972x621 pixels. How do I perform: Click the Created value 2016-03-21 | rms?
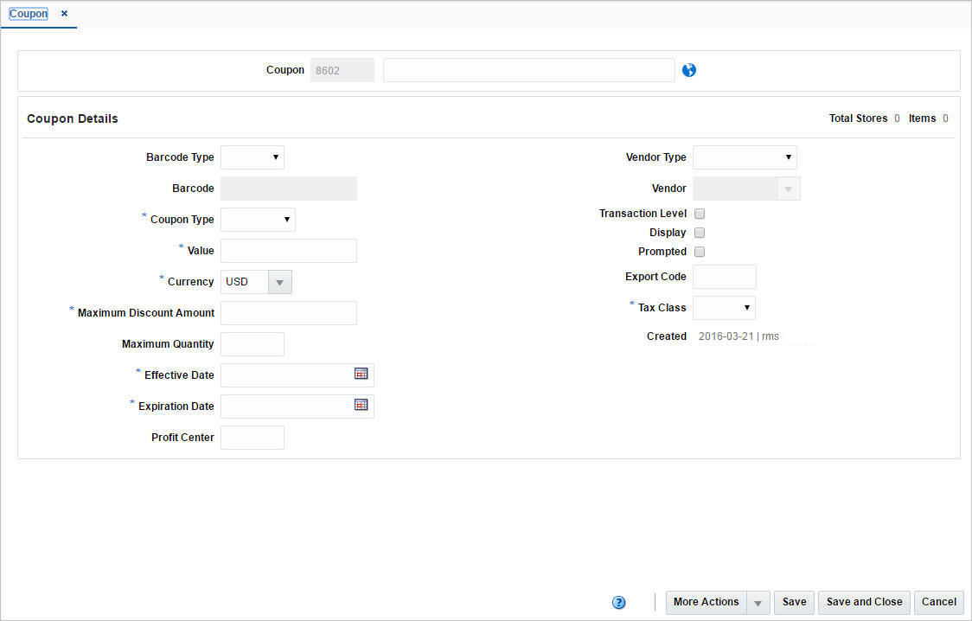tap(739, 336)
